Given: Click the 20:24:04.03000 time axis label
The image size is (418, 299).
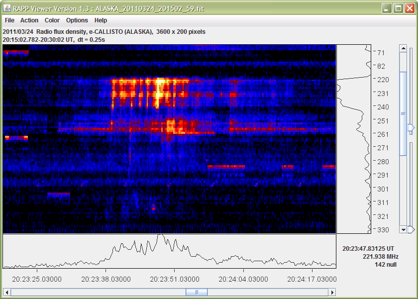Looking at the screenshot, I should pyautogui.click(x=243, y=279).
